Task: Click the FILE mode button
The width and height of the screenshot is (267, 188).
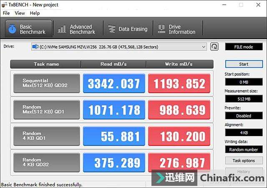Action: (x=244, y=47)
